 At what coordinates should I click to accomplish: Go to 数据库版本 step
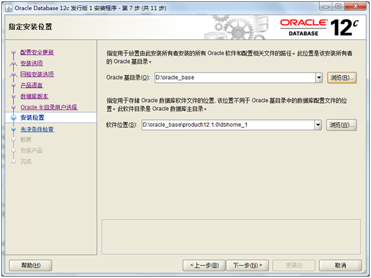coord(35,96)
